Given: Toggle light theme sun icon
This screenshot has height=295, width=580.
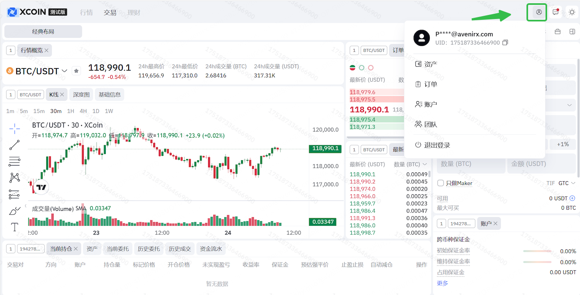Looking at the screenshot, I should [x=572, y=12].
